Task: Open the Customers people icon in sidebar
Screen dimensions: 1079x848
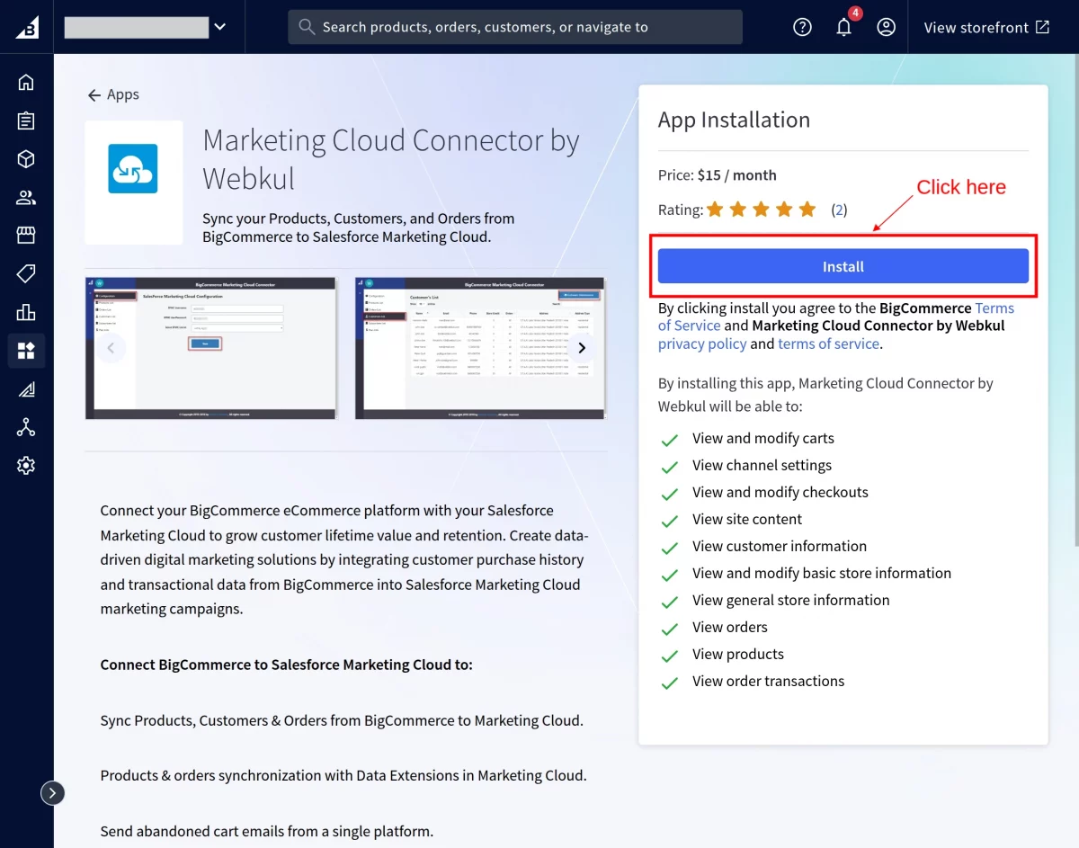Action: (26, 197)
